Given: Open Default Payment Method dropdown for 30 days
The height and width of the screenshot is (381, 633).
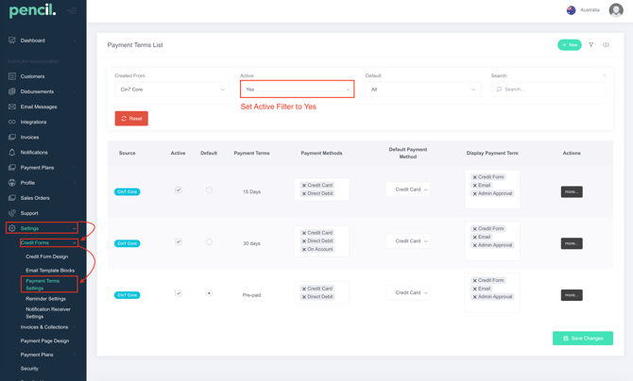Looking at the screenshot, I should [408, 241].
